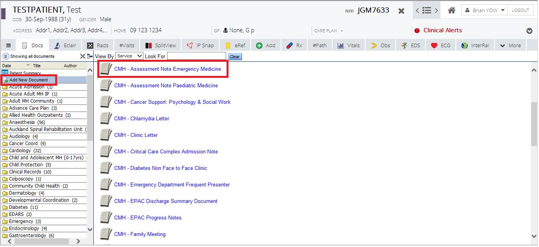Click in the Look For search field

pos(196,56)
